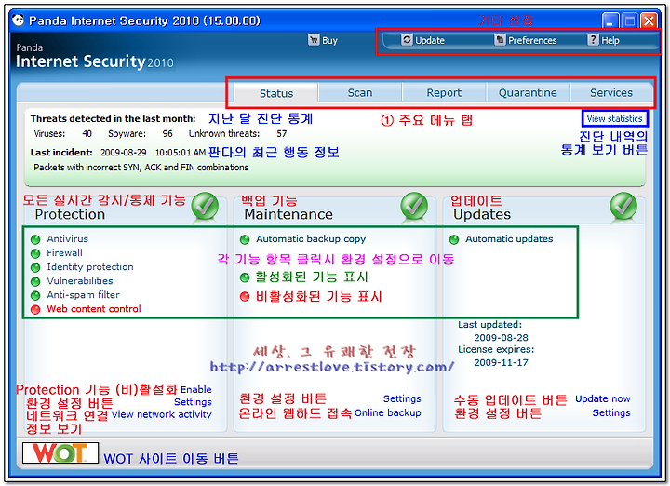Click the Viruses count 40
The height and width of the screenshot is (486, 670).
(87, 134)
